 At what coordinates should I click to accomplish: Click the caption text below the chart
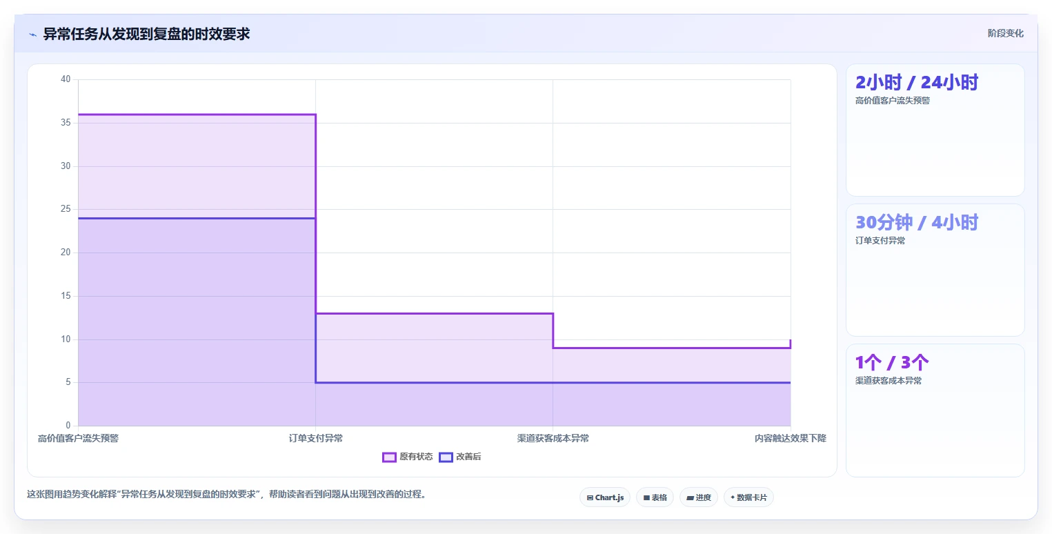(x=226, y=494)
